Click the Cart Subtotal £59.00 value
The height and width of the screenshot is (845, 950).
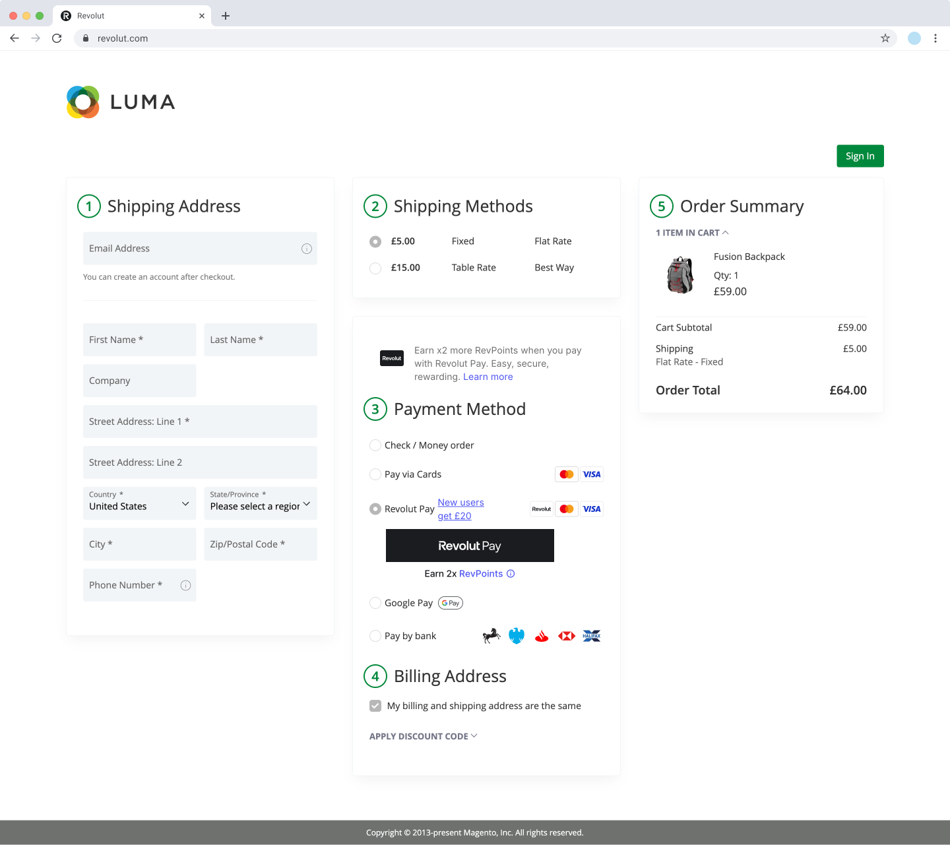coord(852,328)
